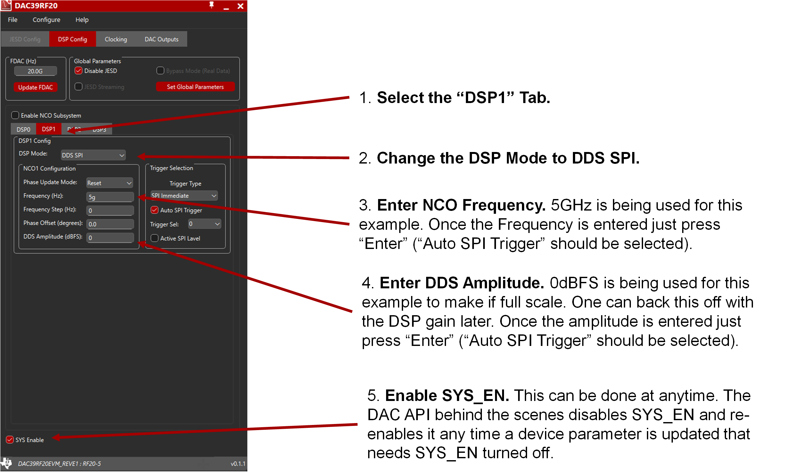The image size is (785, 472).
Task: Enable the Active SPI Lavel checkbox
Action: click(154, 238)
